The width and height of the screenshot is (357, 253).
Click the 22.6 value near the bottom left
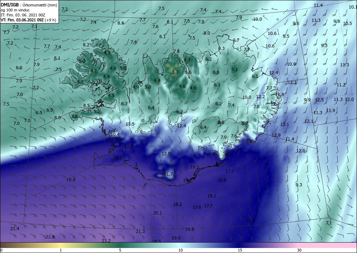tap(50, 237)
